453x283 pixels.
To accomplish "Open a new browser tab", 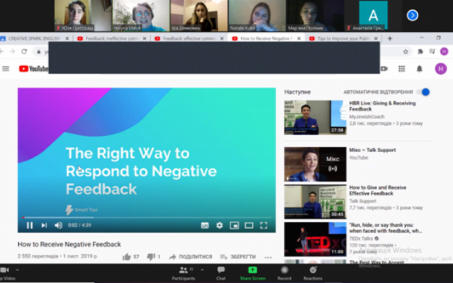I will [390, 38].
